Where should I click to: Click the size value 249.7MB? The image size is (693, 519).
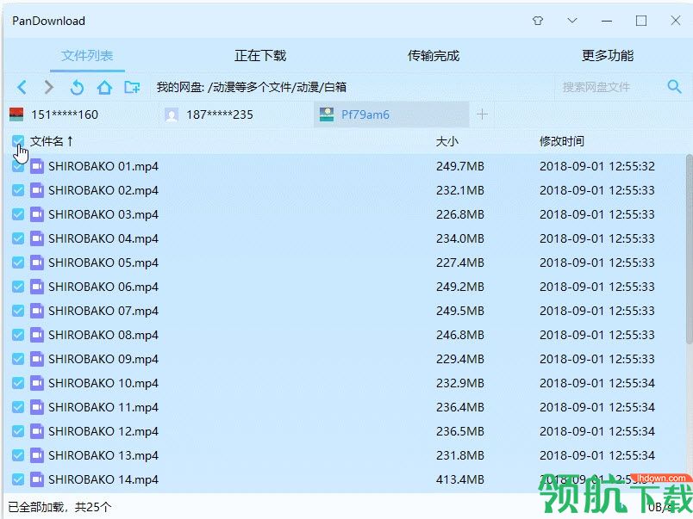(460, 166)
